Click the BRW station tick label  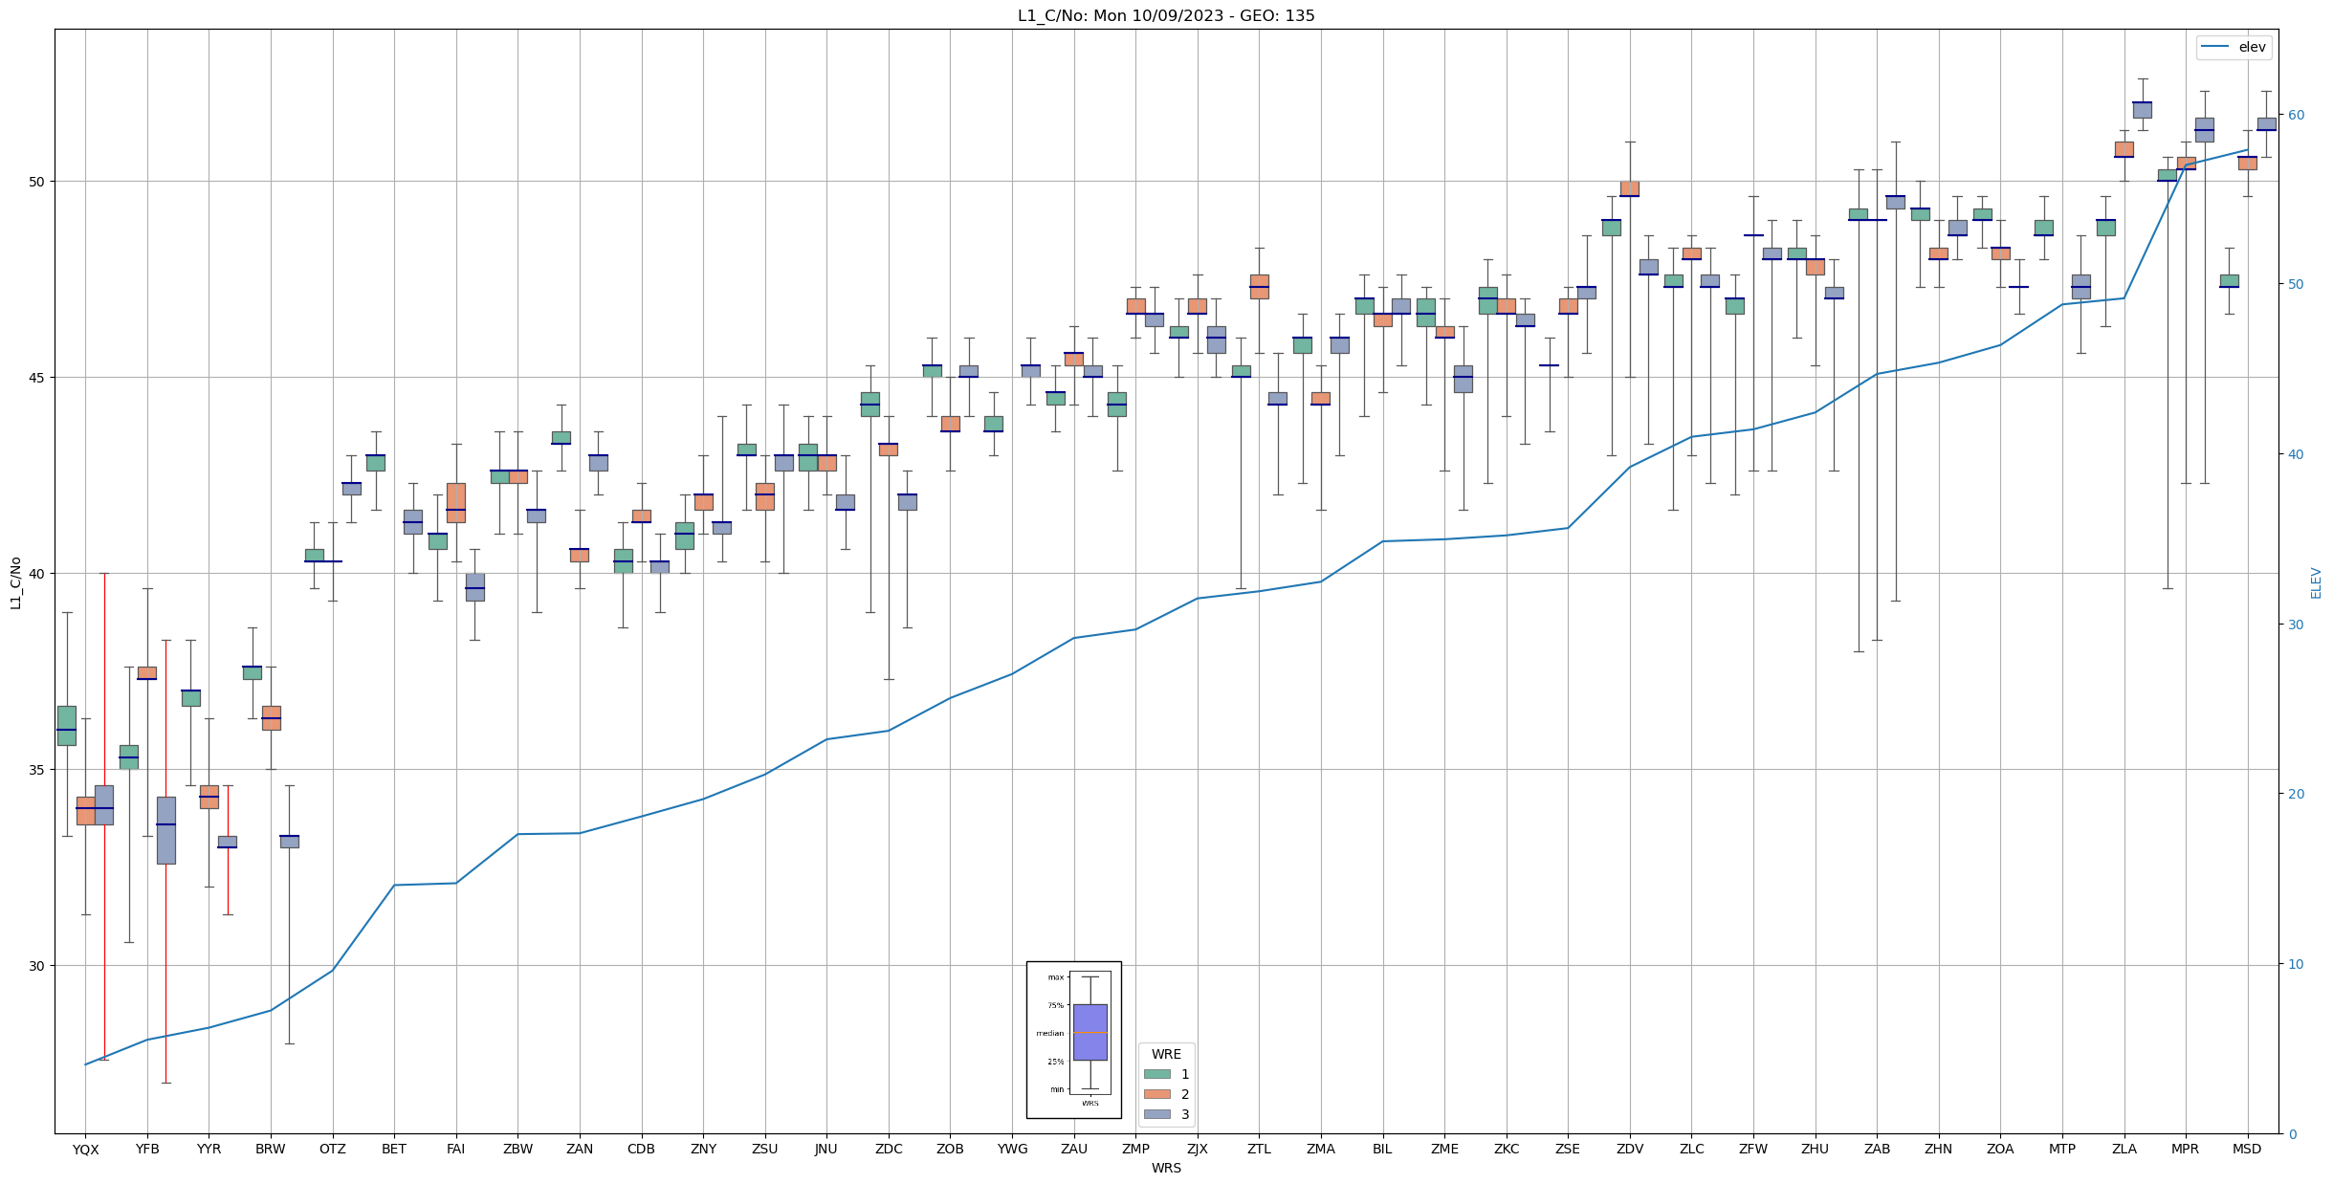click(271, 1150)
